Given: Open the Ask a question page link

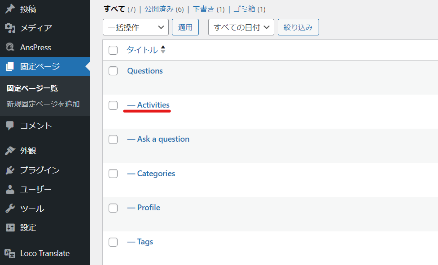Looking at the screenshot, I should [x=163, y=139].
